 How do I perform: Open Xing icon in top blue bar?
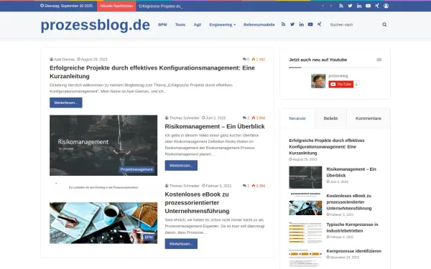[377, 6]
